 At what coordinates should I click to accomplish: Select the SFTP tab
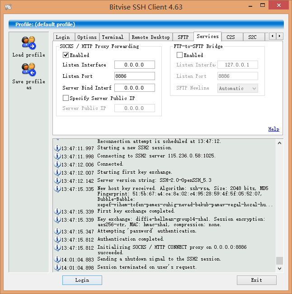(x=183, y=37)
